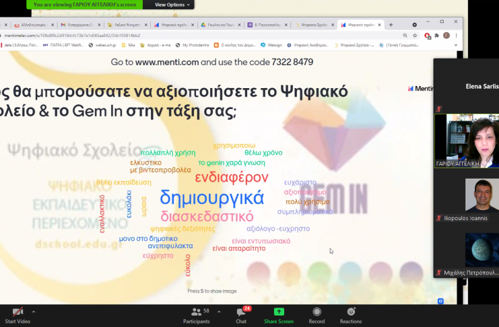The image size is (499, 327).
Task: Start recording with the Record button
Action: click(x=317, y=315)
